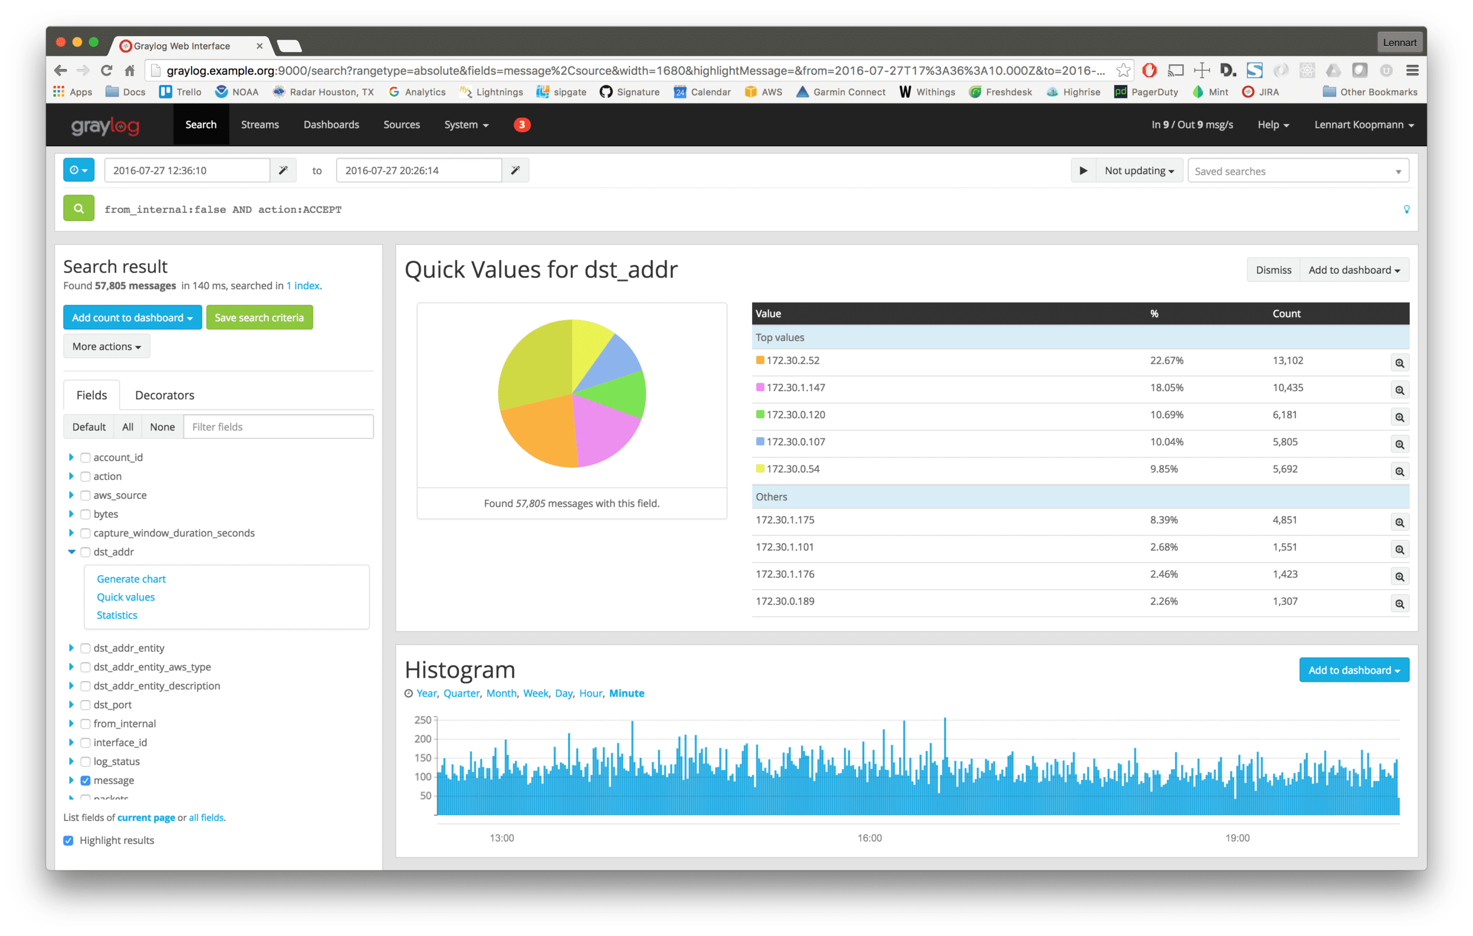Click the query help lightbulb icon

coord(1406,209)
